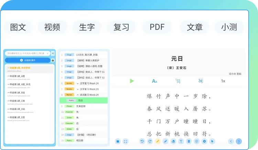Switch to the 小测 tab
This screenshot has height=150, width=258.
(229, 27)
